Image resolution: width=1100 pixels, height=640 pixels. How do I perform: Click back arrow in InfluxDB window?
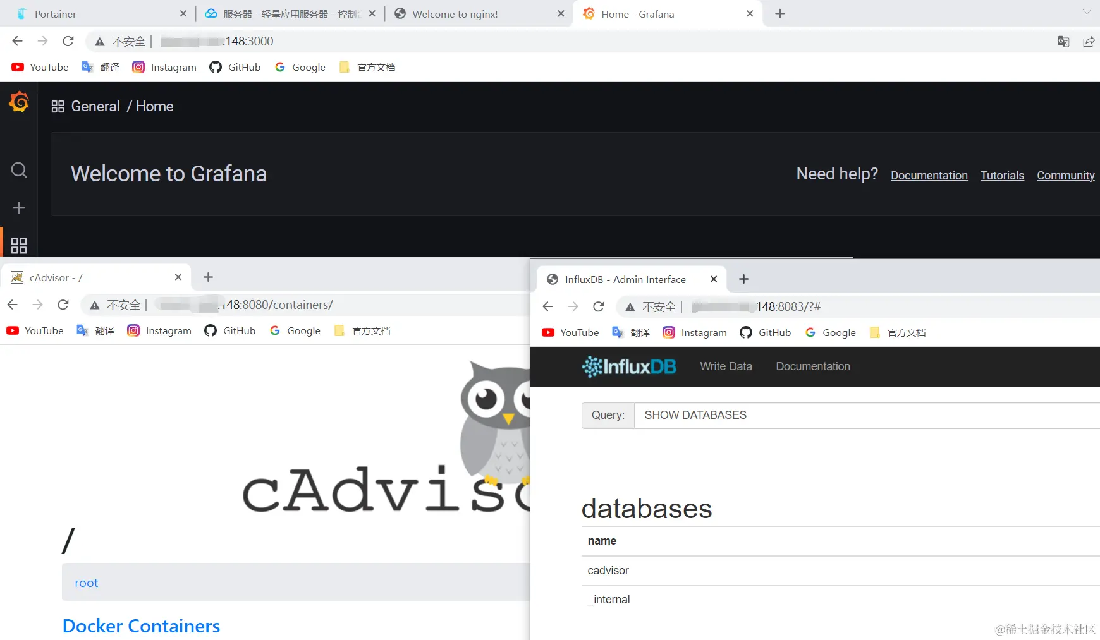(x=547, y=306)
